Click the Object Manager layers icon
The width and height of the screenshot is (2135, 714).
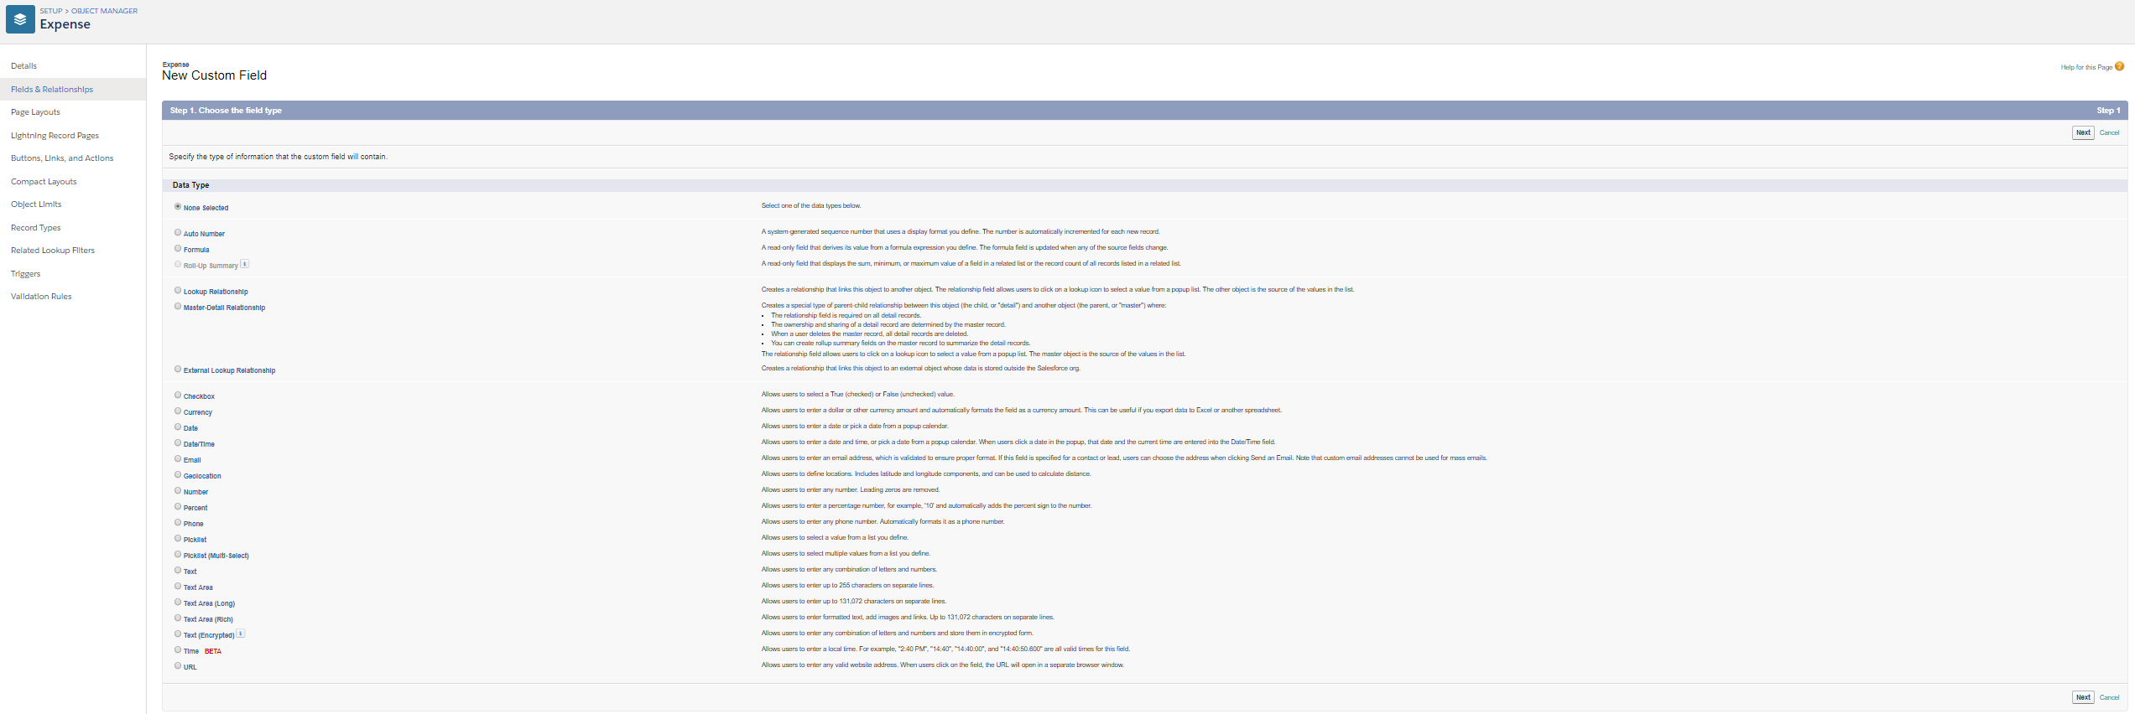coord(20,19)
